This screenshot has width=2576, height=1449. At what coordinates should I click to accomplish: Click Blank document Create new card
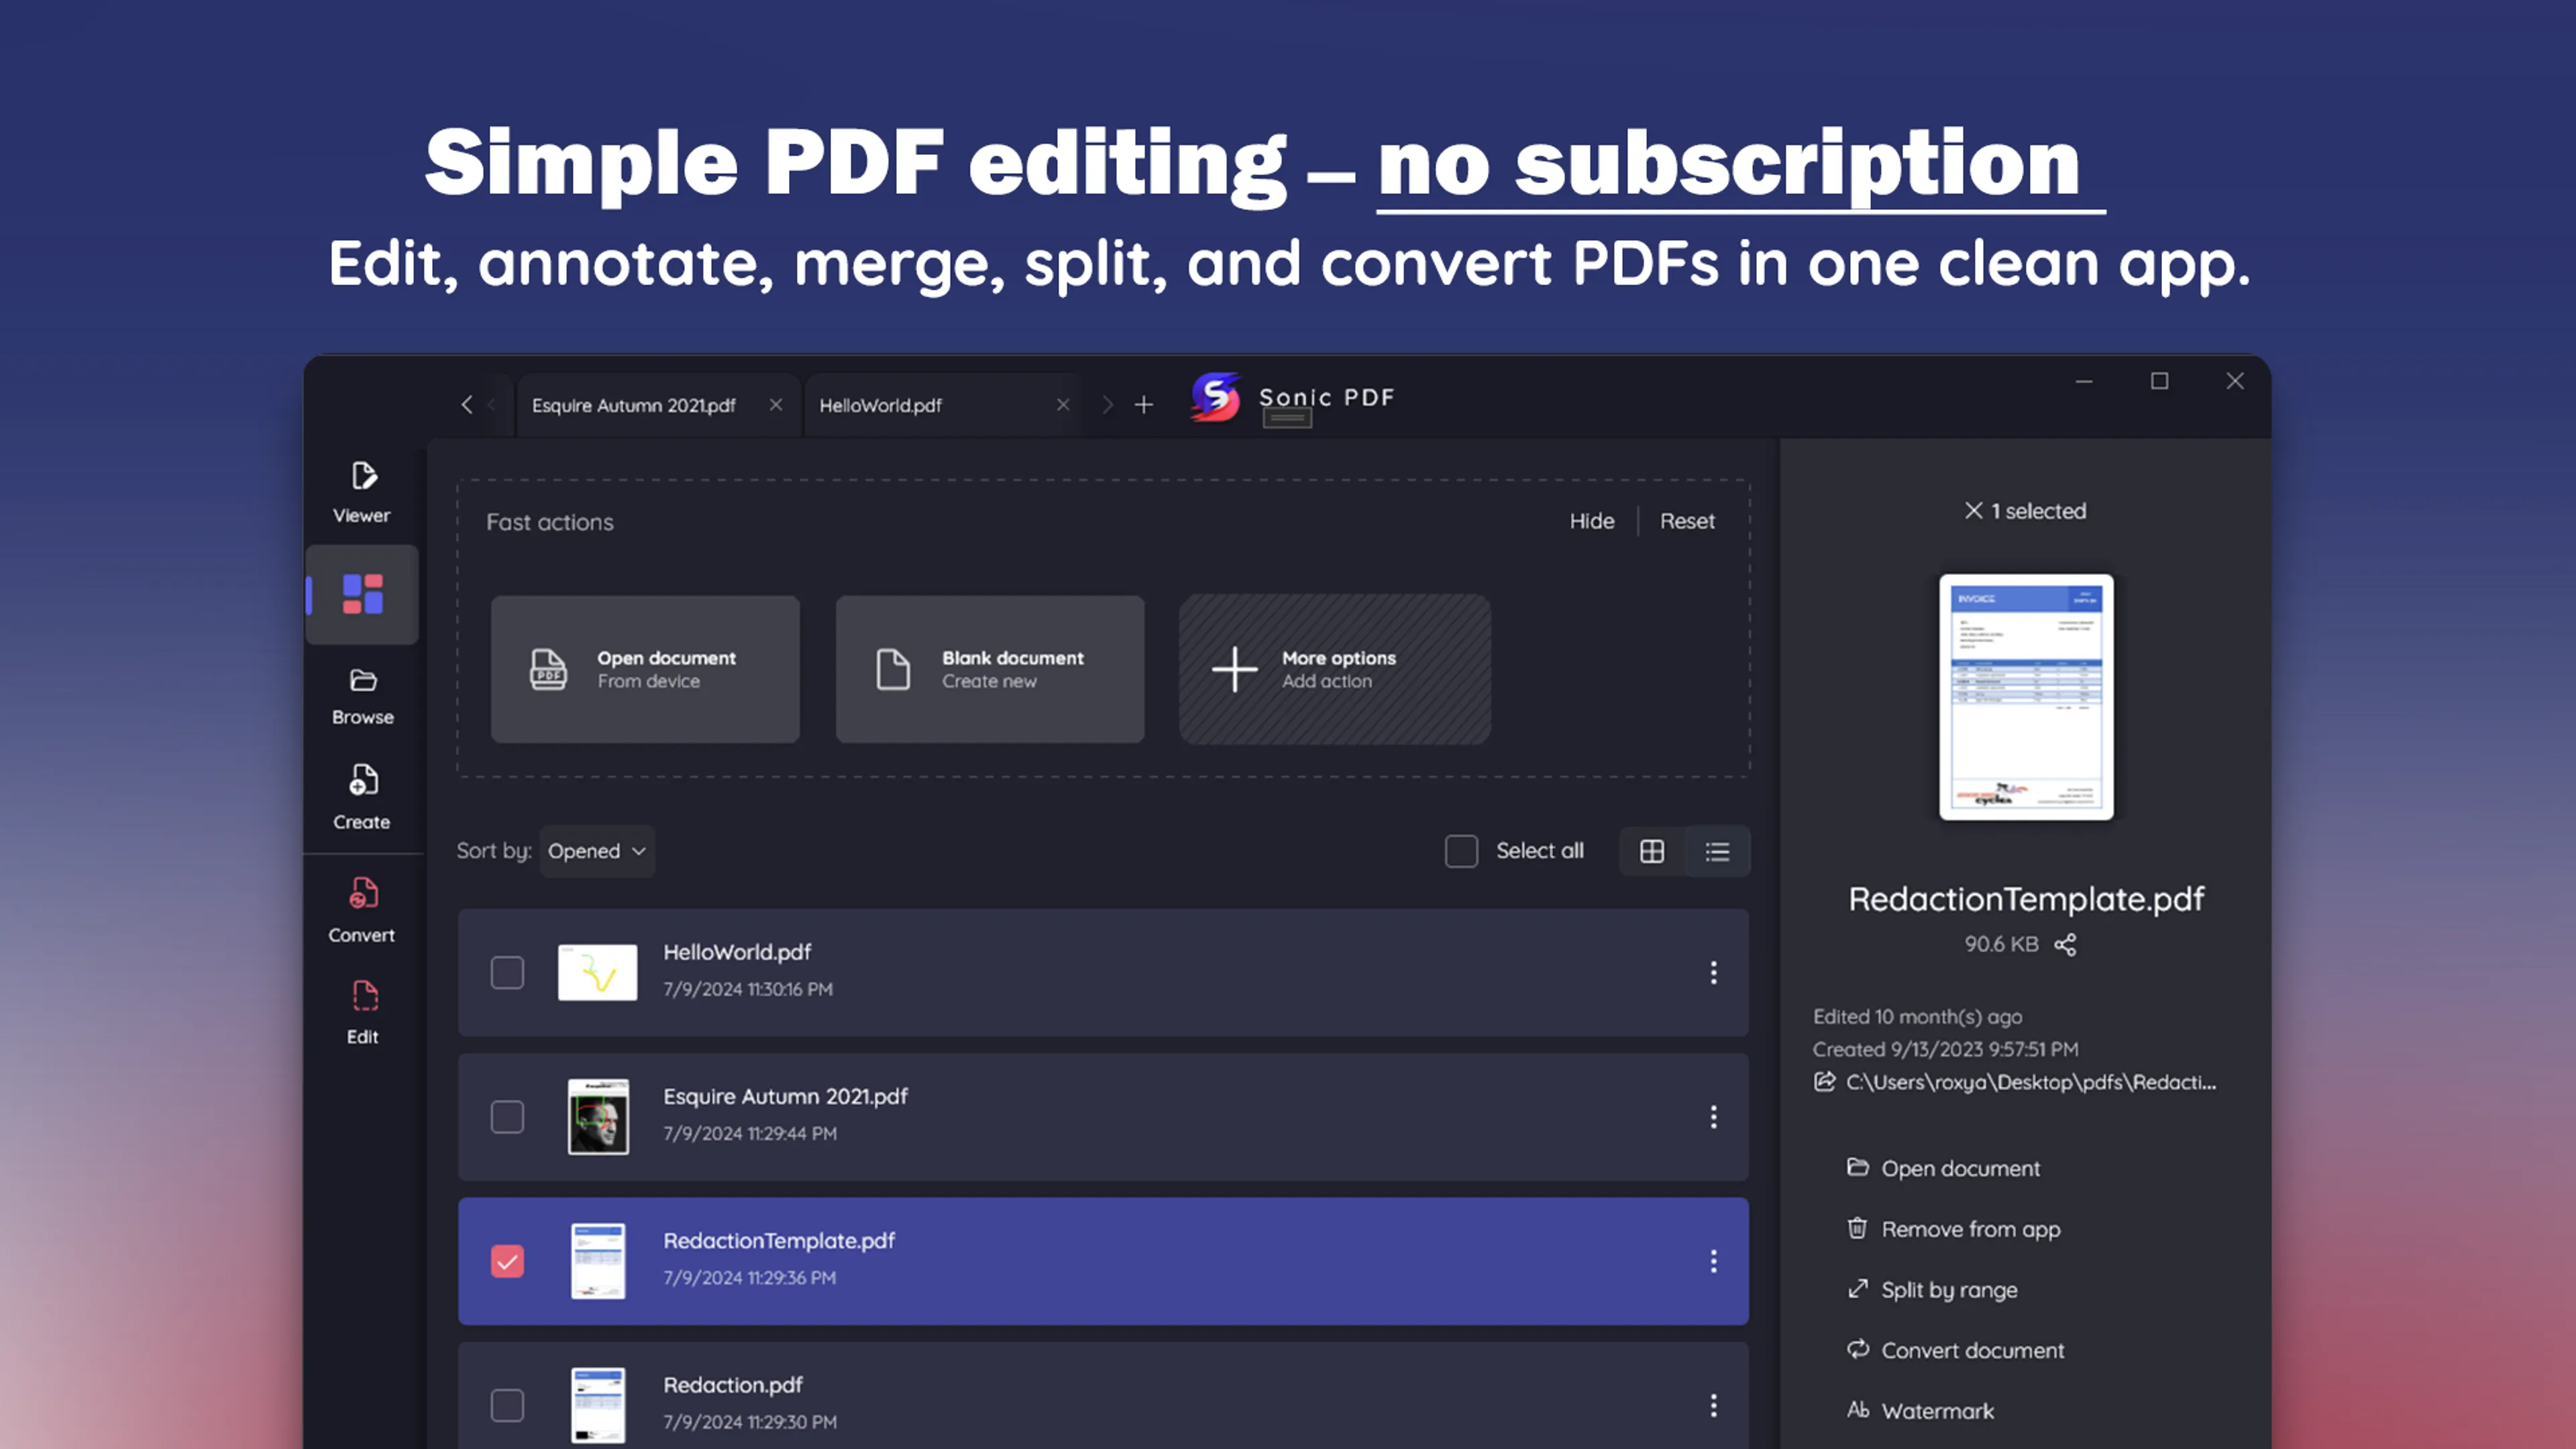pyautogui.click(x=990, y=669)
